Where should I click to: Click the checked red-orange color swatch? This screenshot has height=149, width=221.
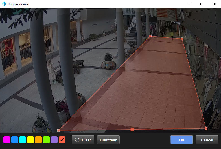(62, 140)
